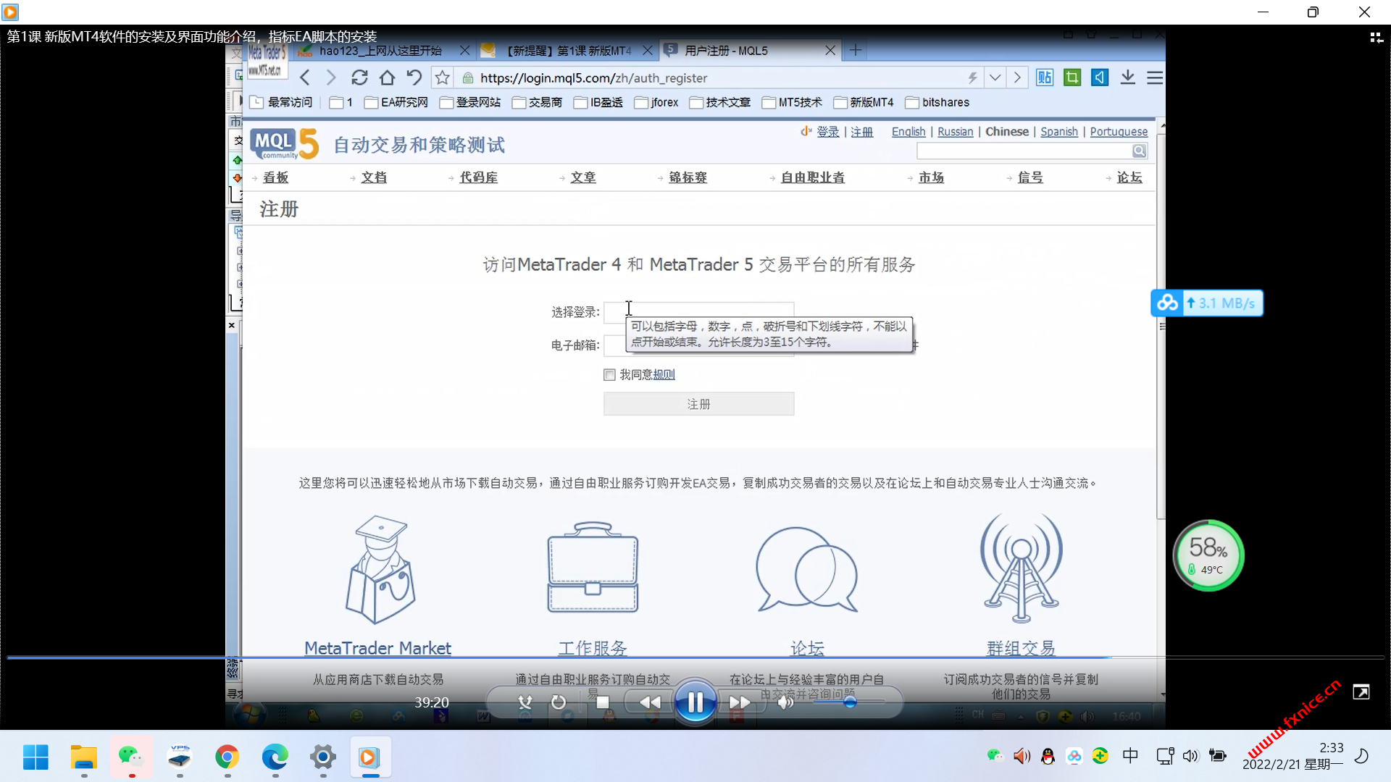Open the 看板 navigation item
Screen dimensions: 1391x782
(x=275, y=177)
